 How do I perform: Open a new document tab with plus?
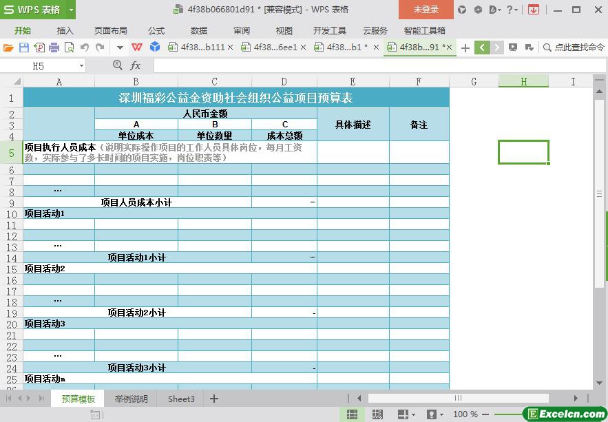tap(465, 48)
